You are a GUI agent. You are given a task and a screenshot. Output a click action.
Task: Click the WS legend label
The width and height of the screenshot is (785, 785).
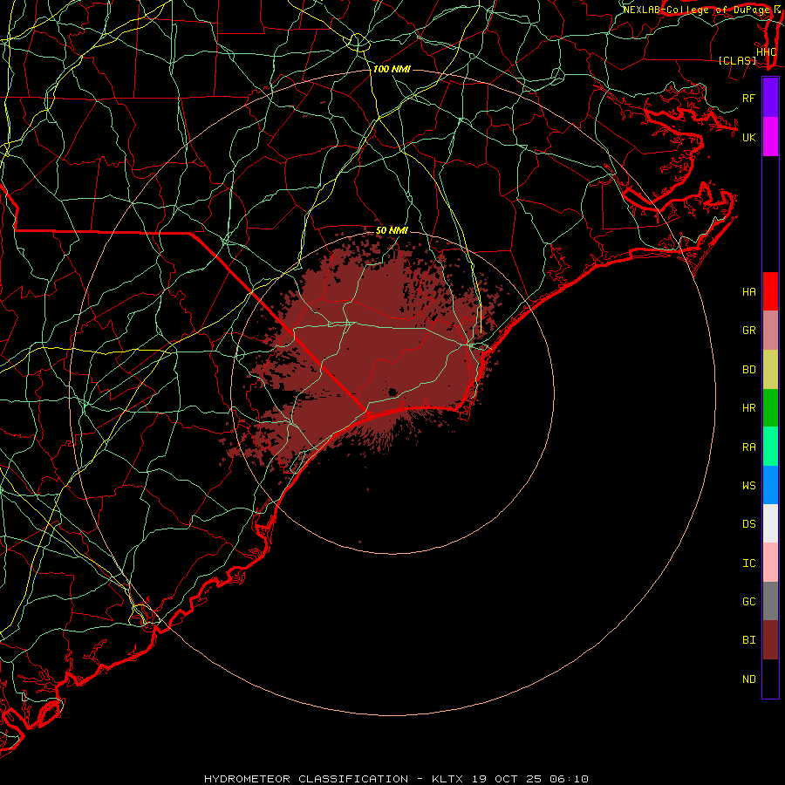tap(748, 485)
